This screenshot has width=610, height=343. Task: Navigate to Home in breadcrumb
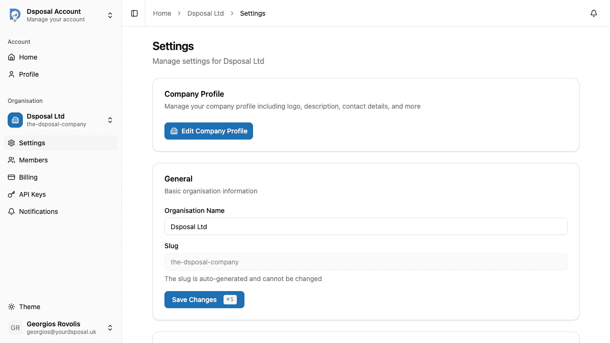(x=162, y=13)
